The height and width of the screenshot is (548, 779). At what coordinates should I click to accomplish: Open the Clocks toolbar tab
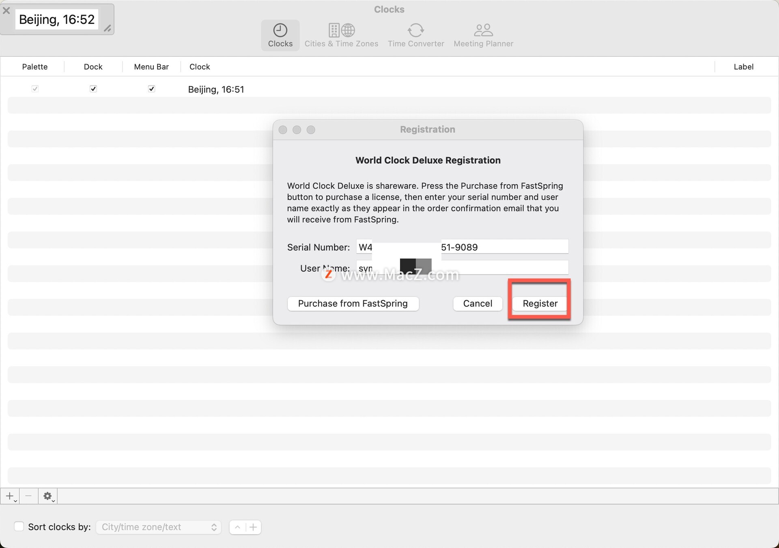click(x=280, y=35)
